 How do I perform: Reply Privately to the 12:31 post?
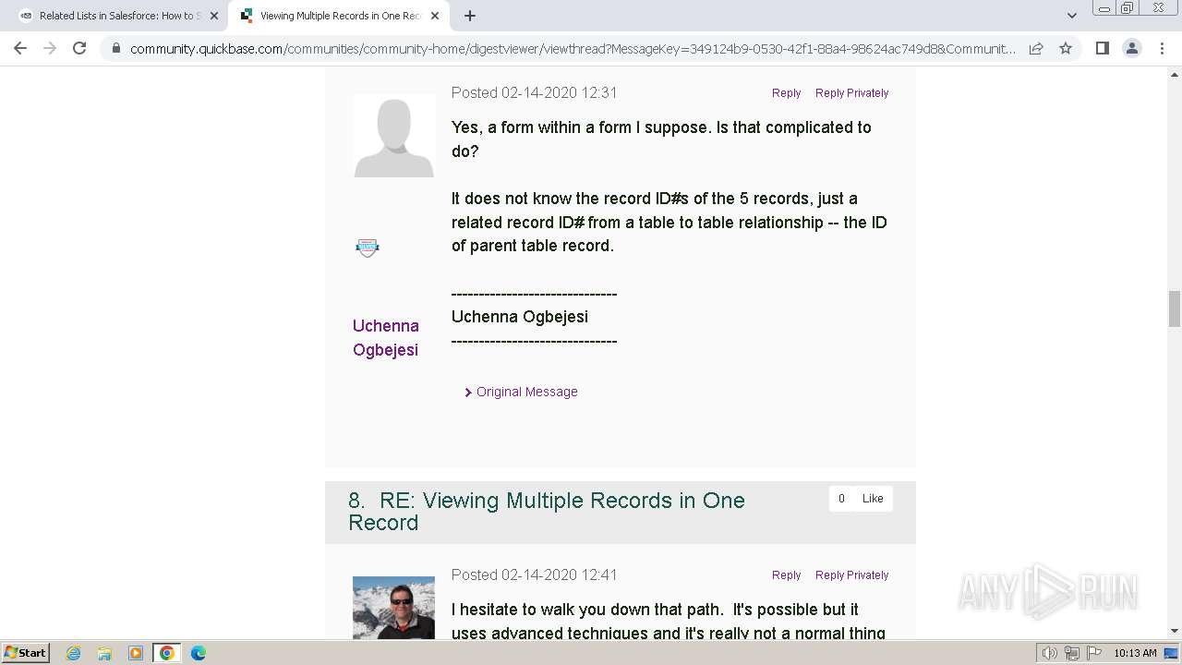pyautogui.click(x=851, y=93)
